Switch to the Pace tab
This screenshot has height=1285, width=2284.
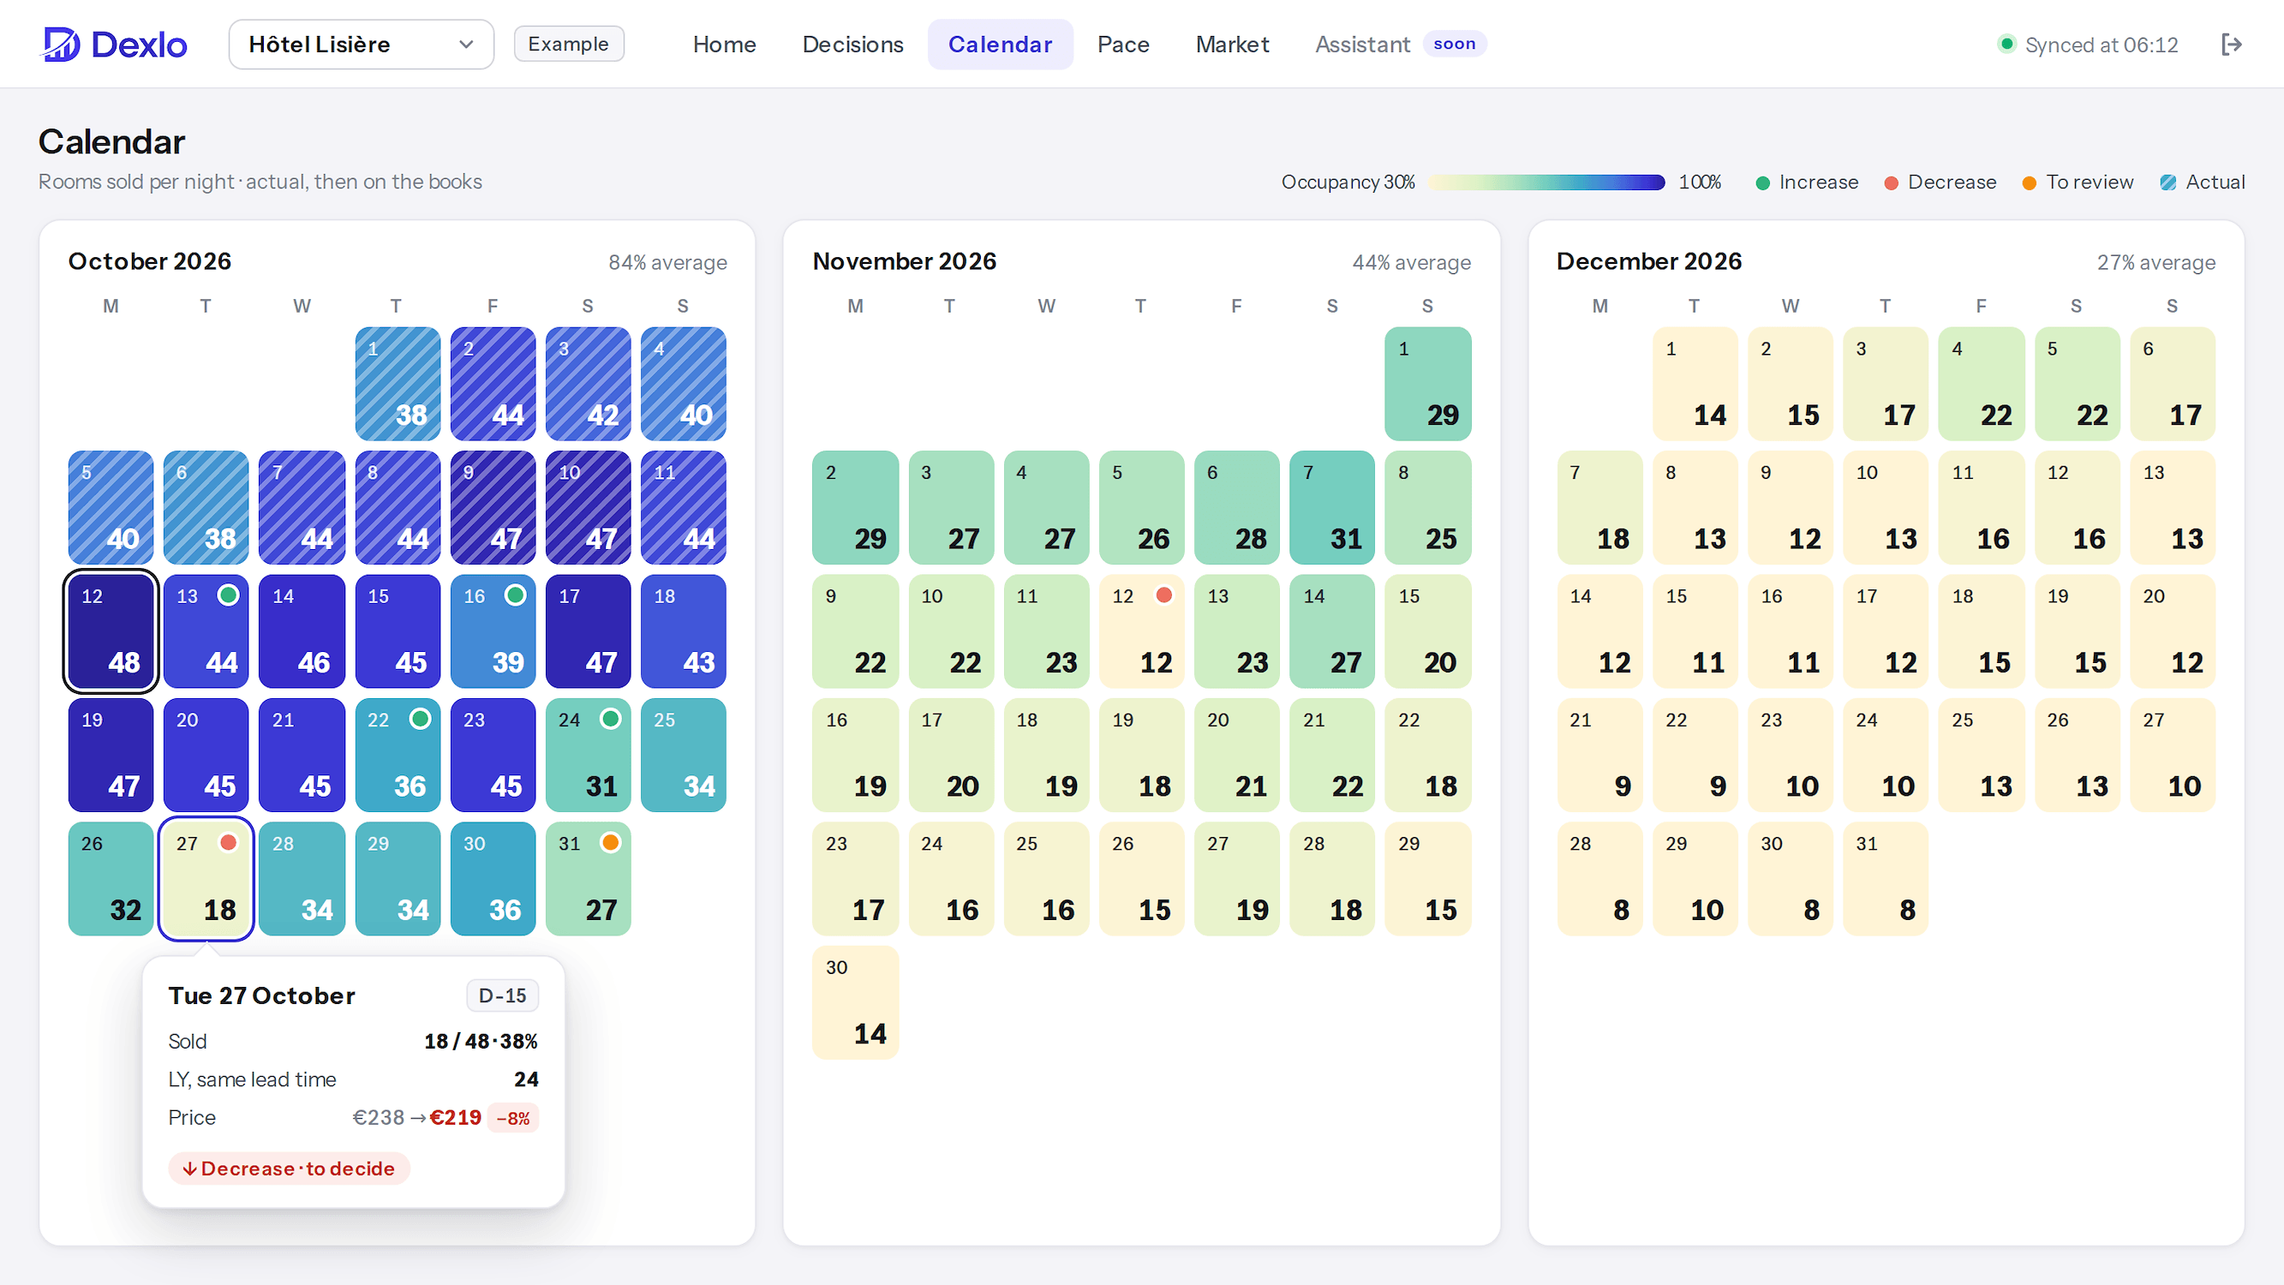click(1123, 45)
